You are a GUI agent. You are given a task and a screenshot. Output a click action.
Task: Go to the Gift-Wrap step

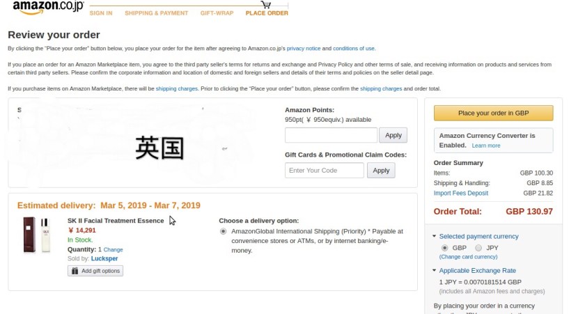217,13
